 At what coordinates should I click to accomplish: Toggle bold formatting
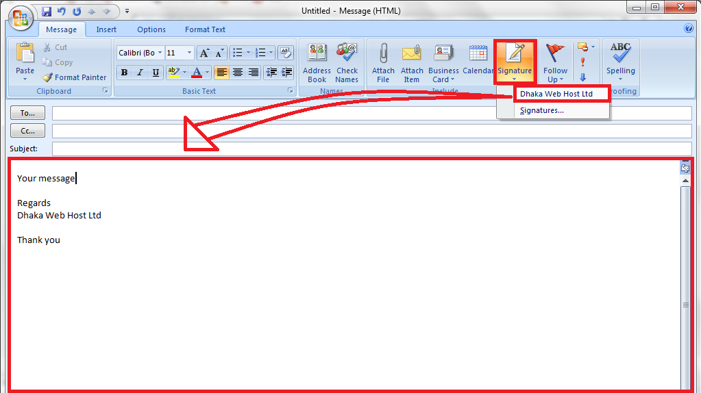tap(124, 73)
